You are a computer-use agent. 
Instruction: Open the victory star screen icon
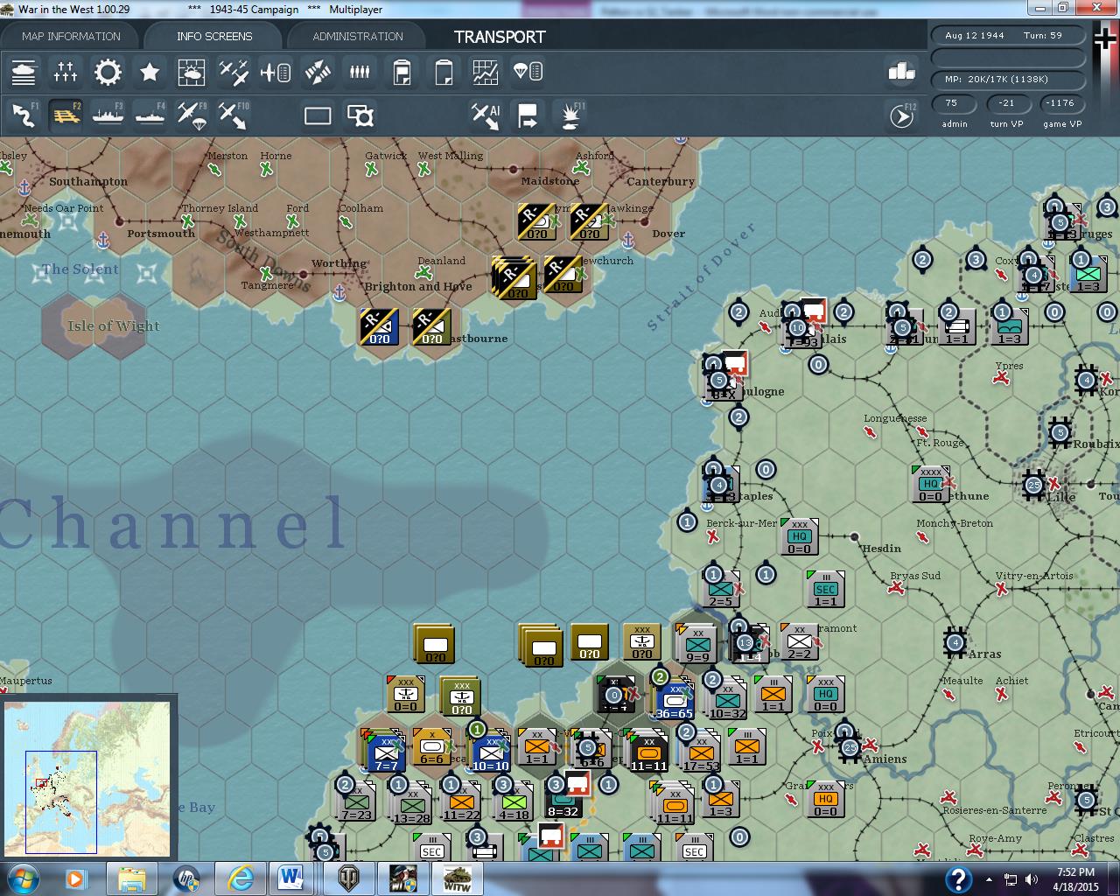coord(150,72)
